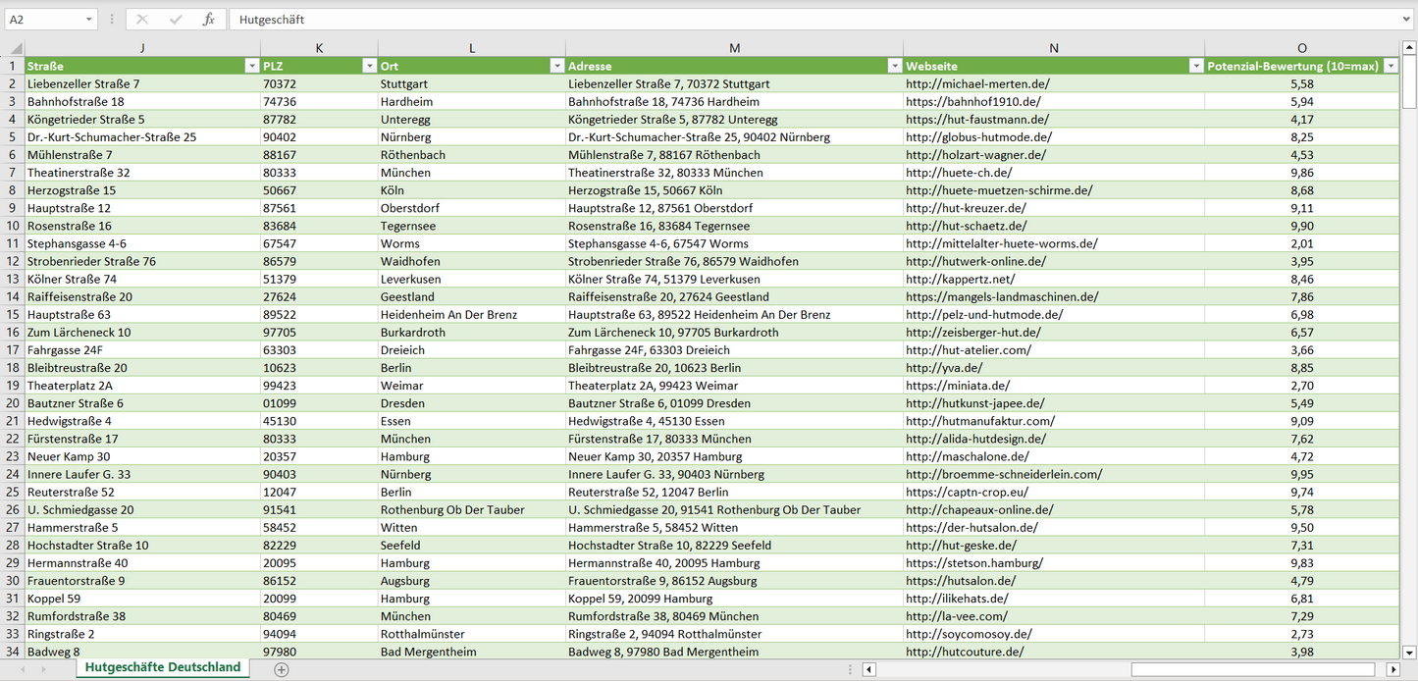1418x681 pixels.
Task: Click the Insert Function fx icon
Action: point(208,20)
